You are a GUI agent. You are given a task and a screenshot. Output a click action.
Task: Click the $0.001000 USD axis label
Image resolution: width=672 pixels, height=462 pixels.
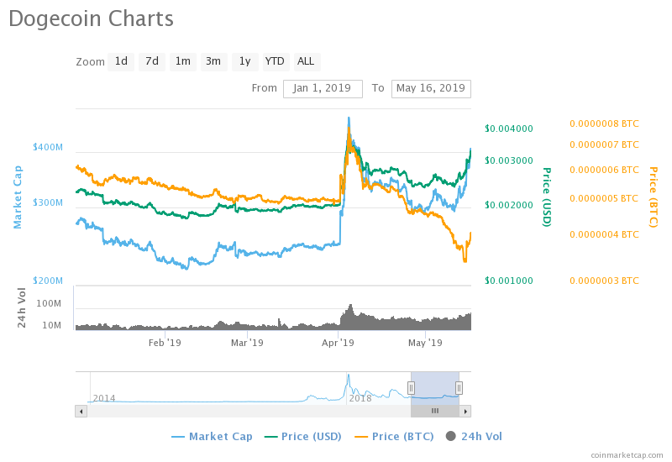pyautogui.click(x=509, y=281)
